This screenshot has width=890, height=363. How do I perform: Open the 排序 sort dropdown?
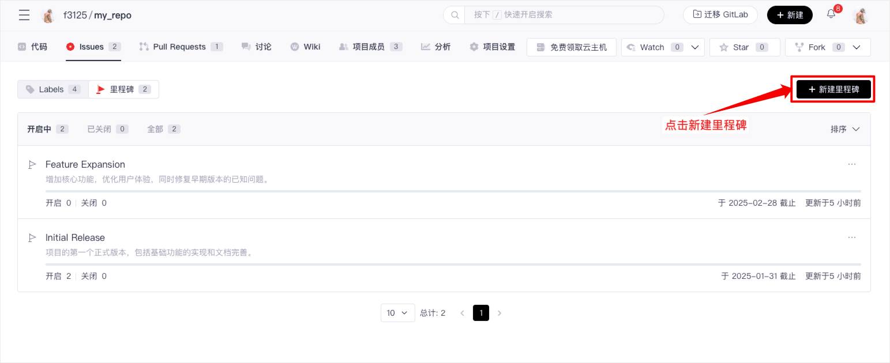click(x=845, y=129)
